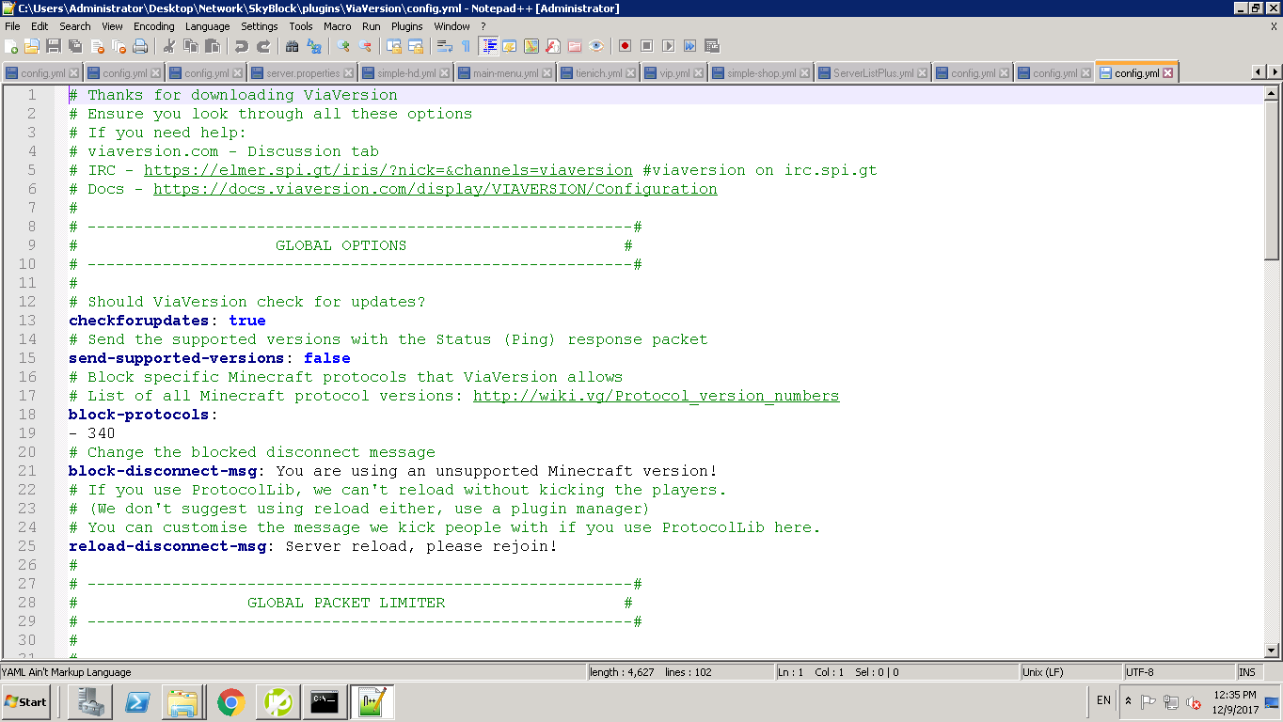Open PowerShell from the taskbar
The width and height of the screenshot is (1283, 722).
coord(137,702)
